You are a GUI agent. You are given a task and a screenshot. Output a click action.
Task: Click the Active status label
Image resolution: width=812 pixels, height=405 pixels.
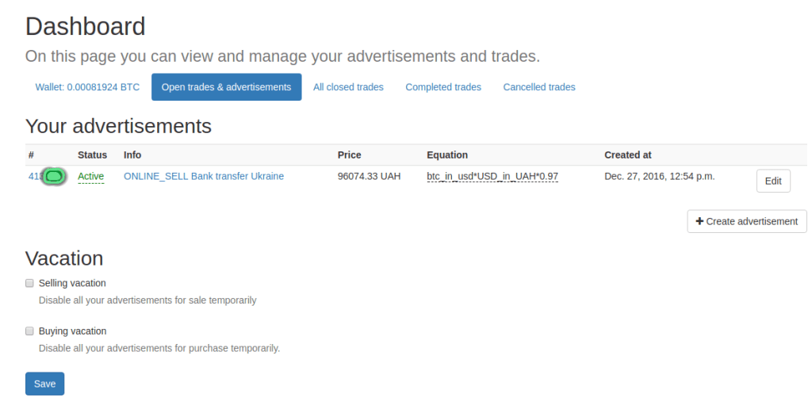pyautogui.click(x=91, y=177)
